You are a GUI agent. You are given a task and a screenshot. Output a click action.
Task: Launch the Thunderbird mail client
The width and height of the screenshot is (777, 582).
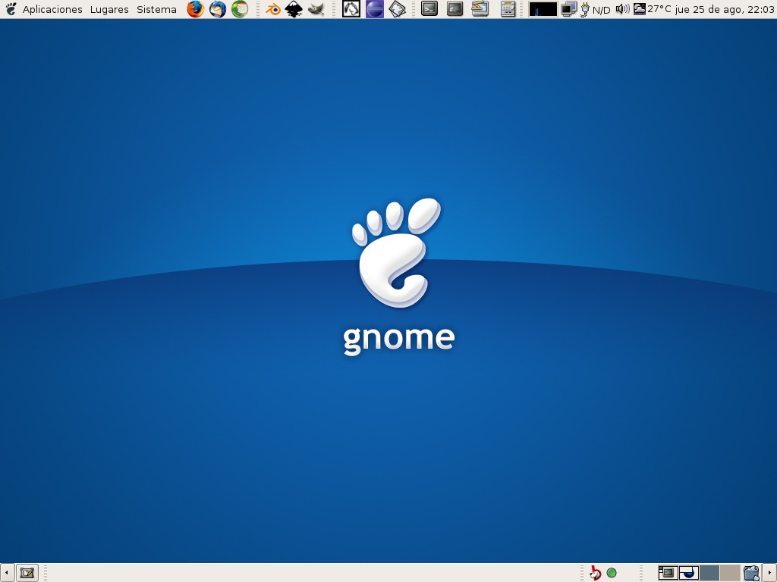pos(218,9)
